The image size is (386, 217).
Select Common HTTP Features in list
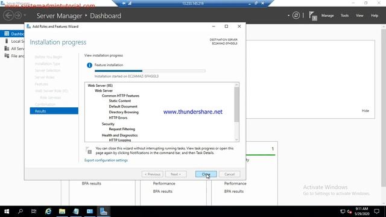coord(121,96)
